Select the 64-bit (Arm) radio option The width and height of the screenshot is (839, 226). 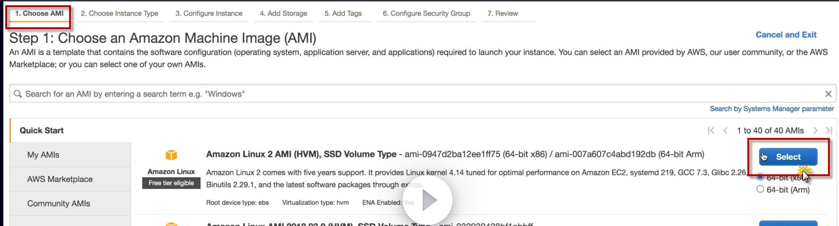click(760, 189)
